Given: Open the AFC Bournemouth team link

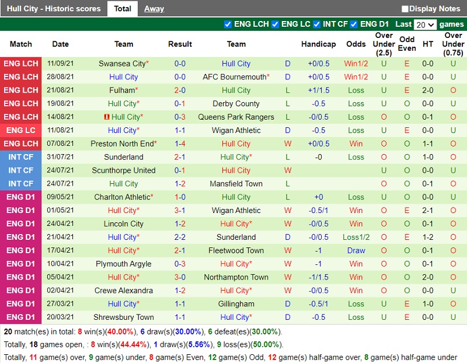Looking at the screenshot, I should coord(234,77).
